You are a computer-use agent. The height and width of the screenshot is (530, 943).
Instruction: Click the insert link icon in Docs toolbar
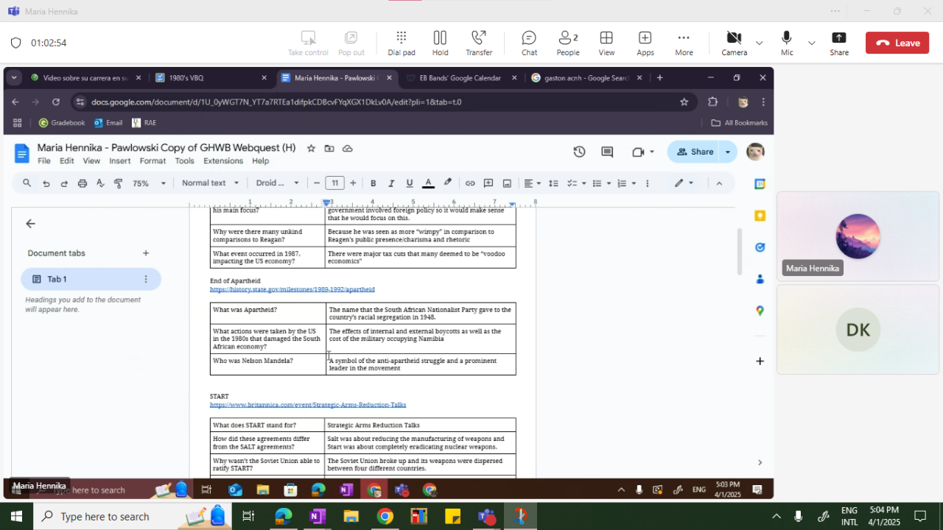[469, 183]
